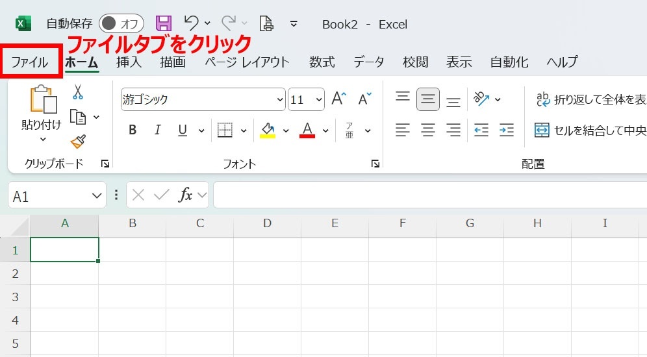The image size is (647, 357).
Task: Apply yellow fill color bucket
Action: coord(268,130)
